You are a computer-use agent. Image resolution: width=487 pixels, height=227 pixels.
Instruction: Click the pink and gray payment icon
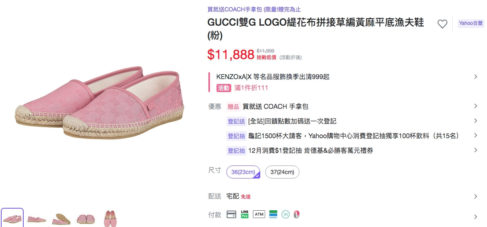[x=297, y=214]
